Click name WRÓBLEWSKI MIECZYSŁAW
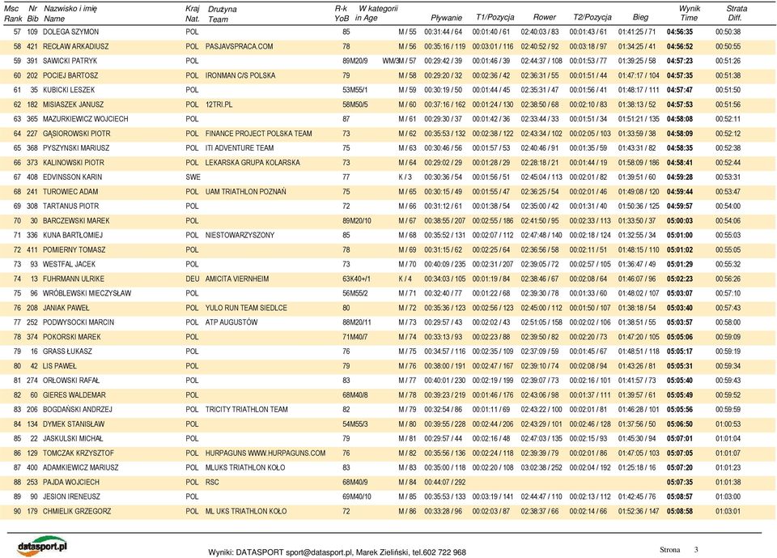 [x=87, y=292]
